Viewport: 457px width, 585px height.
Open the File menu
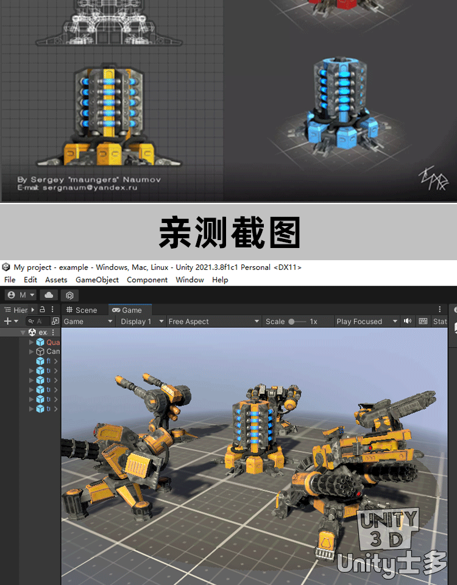[x=10, y=280]
